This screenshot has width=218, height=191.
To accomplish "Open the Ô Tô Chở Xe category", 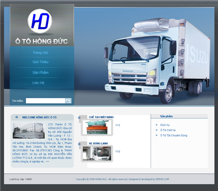I will point(168,130).
